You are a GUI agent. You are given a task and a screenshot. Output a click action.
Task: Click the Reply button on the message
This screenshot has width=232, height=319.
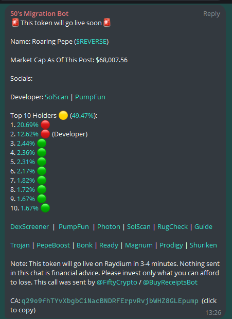211,14
